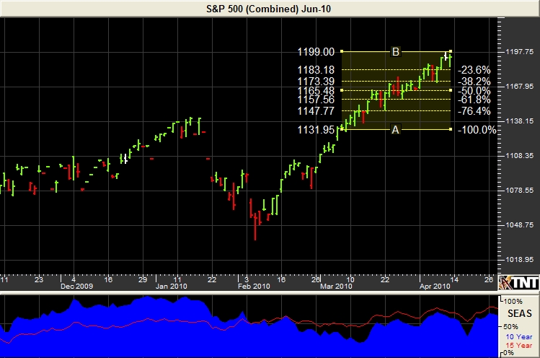540x358 pixels.
Task: Select the -50.0% retracement label
Action: pos(474,91)
